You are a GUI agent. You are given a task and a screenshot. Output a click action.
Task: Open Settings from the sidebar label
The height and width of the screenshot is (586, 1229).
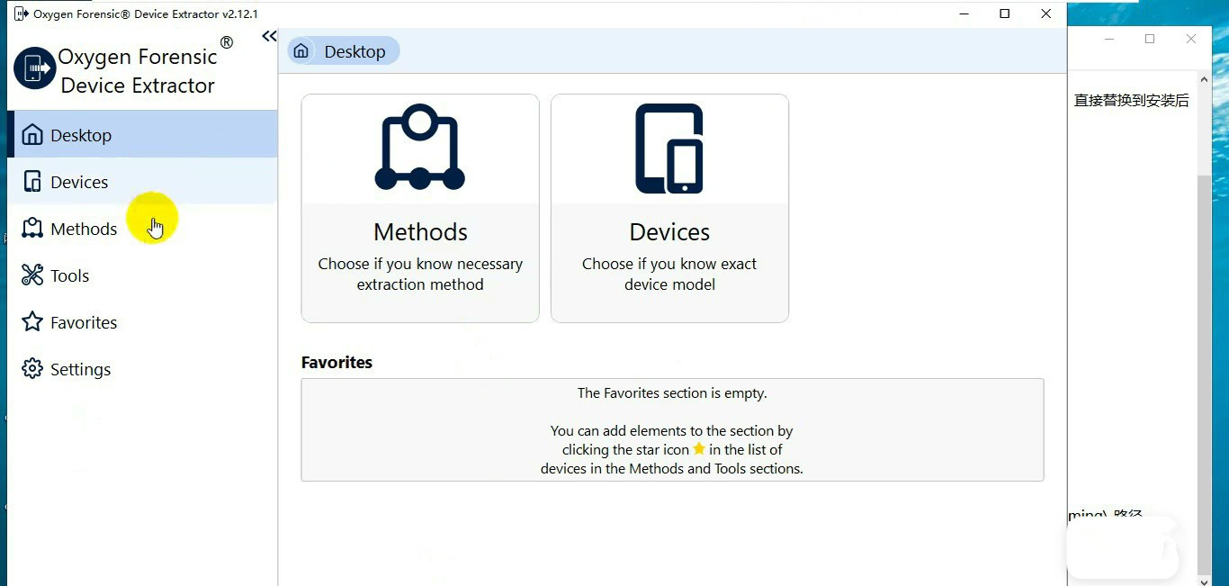click(81, 369)
